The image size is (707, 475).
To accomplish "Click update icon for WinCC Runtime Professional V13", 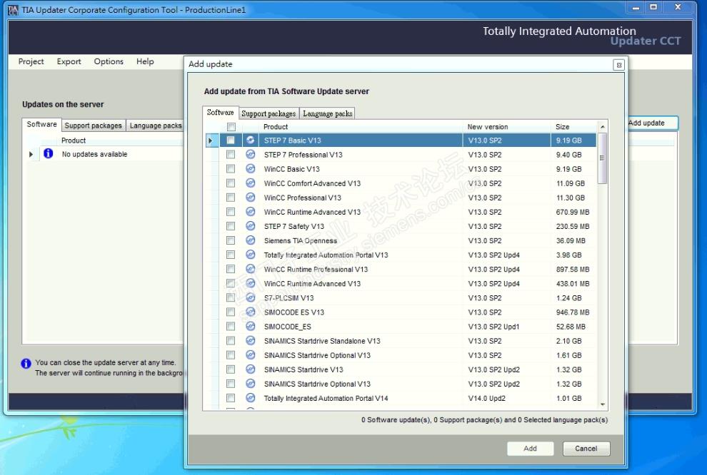I will (x=250, y=269).
